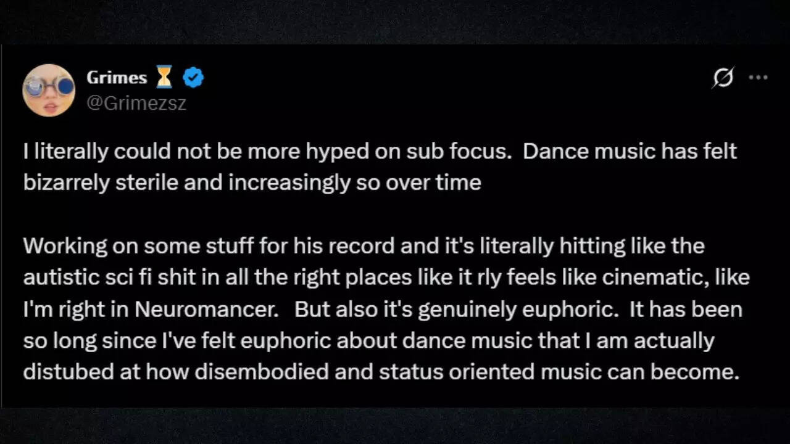Click the Grimes display name
The width and height of the screenshot is (790, 444).
coord(117,78)
